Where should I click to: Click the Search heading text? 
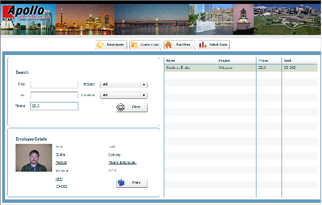[x=22, y=72]
